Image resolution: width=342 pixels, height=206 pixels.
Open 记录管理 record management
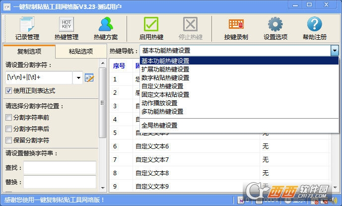pos(27,28)
